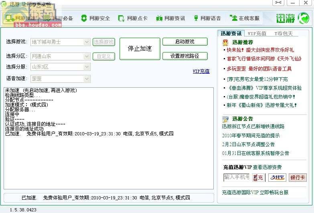Open news link 多玩歪歪 最好的团队语音工具
The width and height of the screenshot is (314, 213).
click(x=259, y=69)
